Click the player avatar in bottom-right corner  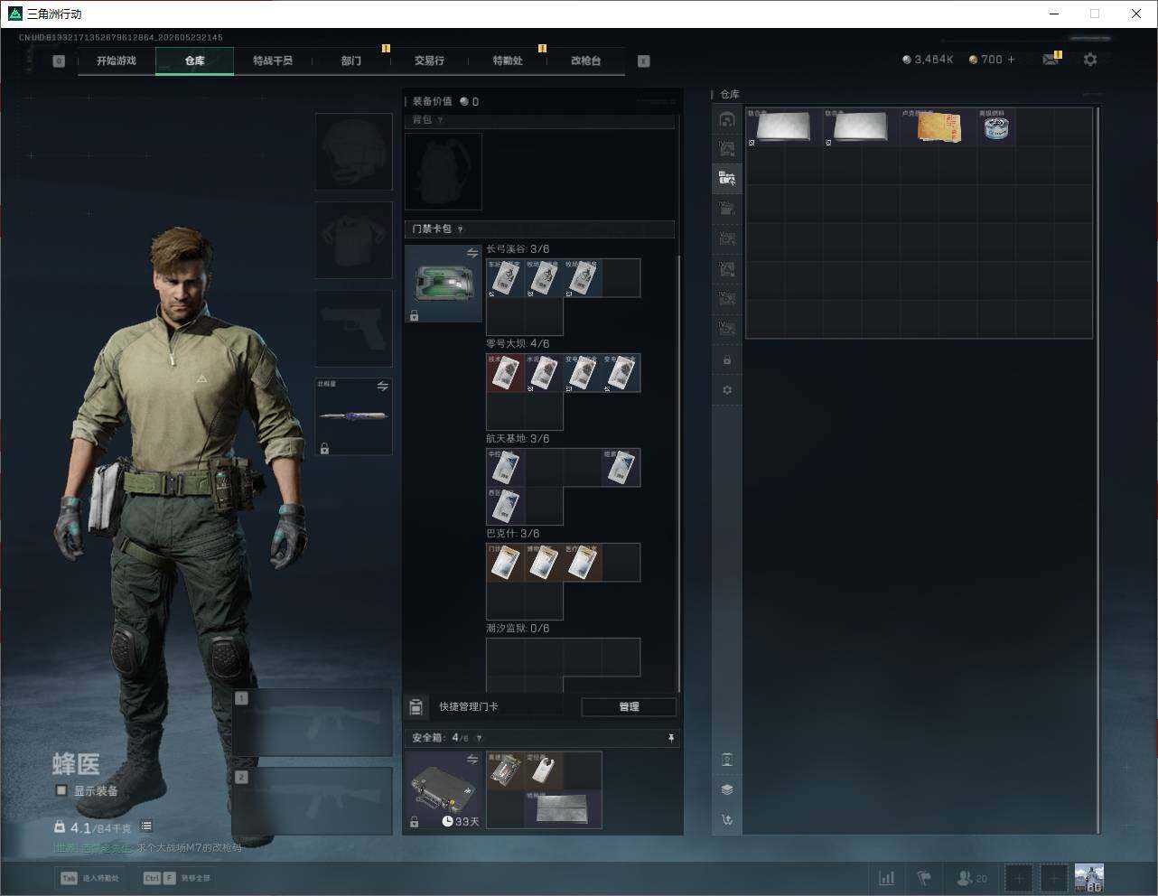click(1088, 878)
